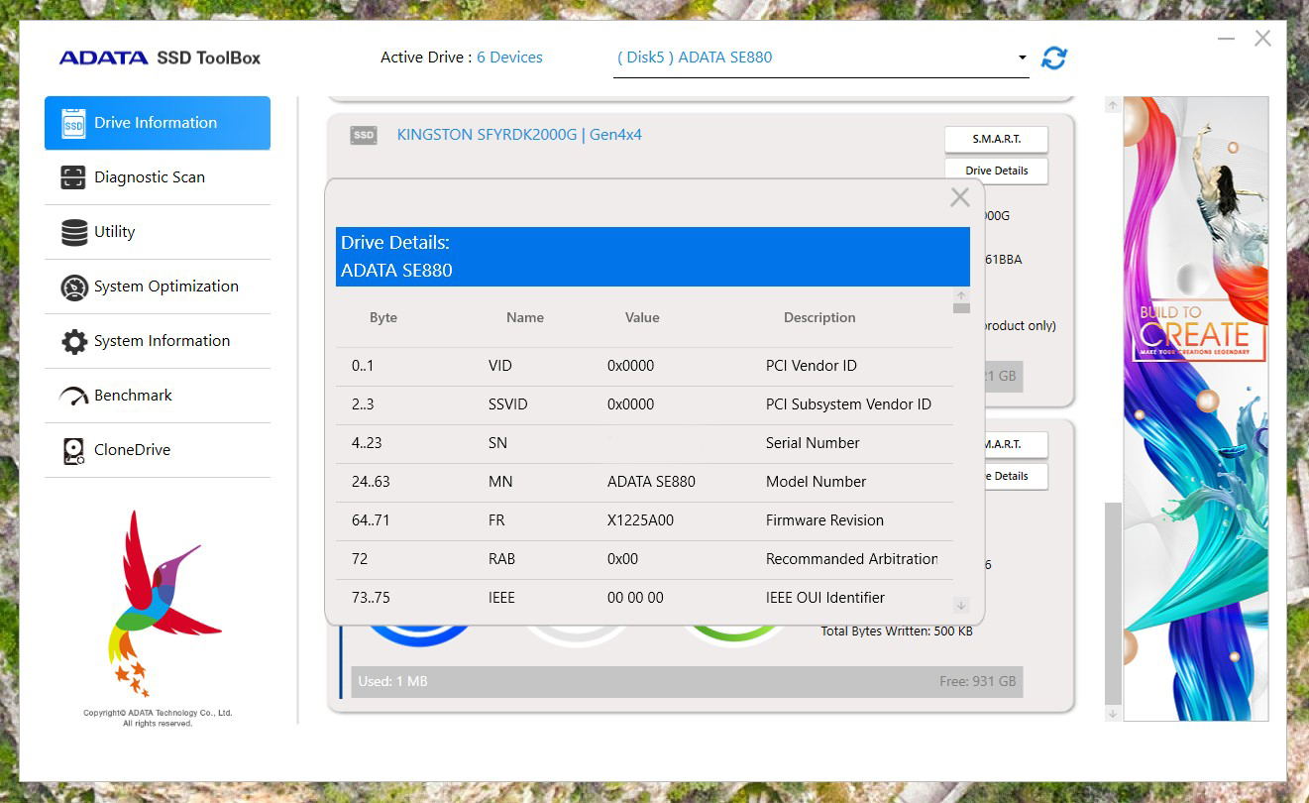1309x803 pixels.
Task: Click the Utility database icon
Action: click(x=73, y=232)
